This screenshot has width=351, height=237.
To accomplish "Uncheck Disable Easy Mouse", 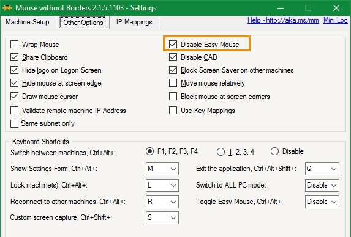I will tap(173, 45).
